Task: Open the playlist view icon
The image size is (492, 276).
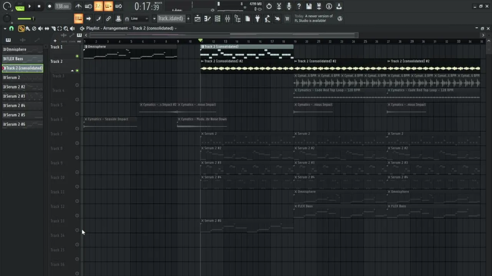Action: [x=198, y=18]
